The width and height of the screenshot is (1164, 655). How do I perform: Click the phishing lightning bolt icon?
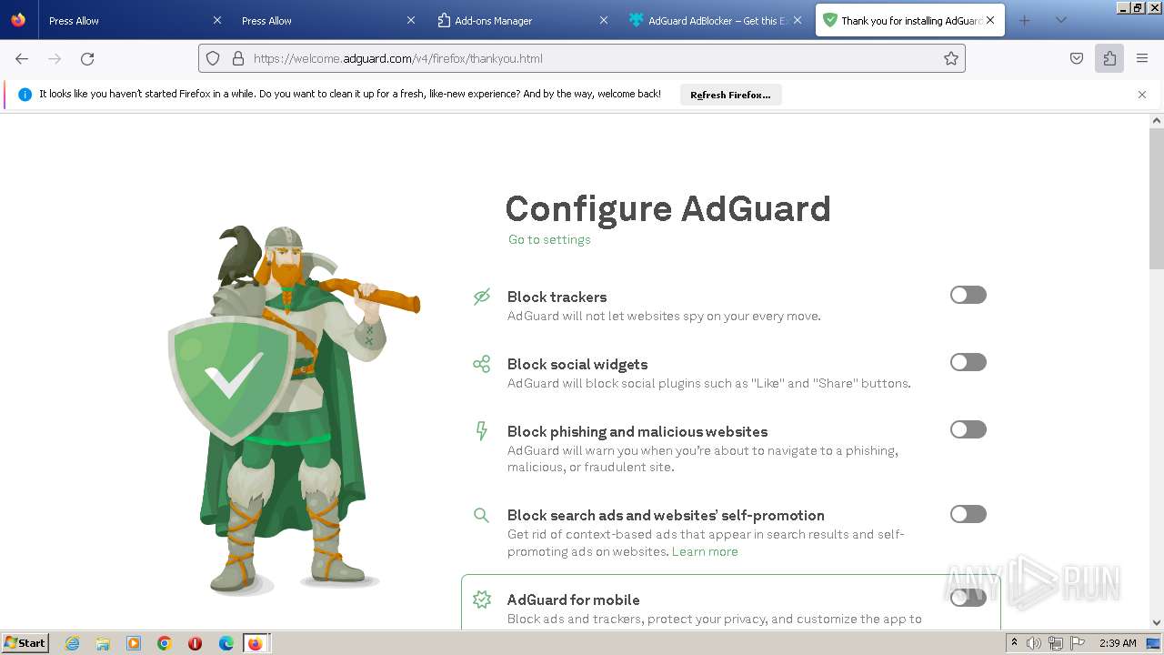[482, 431]
